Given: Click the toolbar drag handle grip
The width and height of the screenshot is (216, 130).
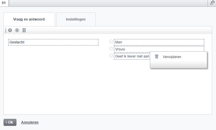Looking at the screenshot, I should 6,30.
